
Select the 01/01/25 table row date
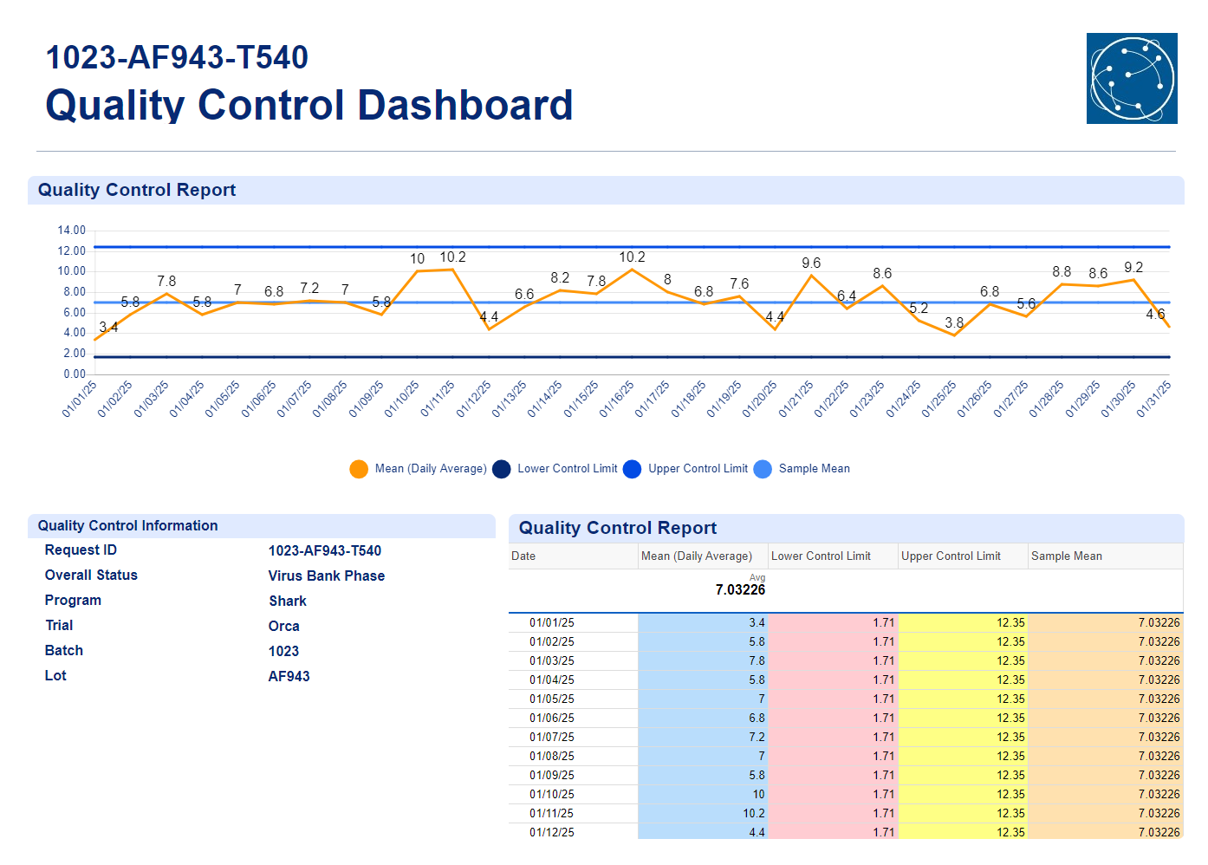click(552, 623)
